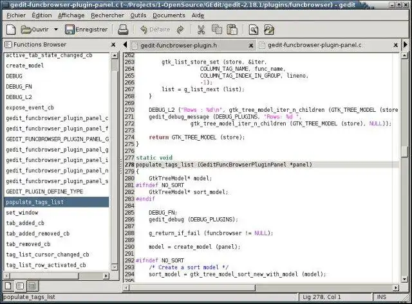Open the Rechercher menu

pos(108,15)
